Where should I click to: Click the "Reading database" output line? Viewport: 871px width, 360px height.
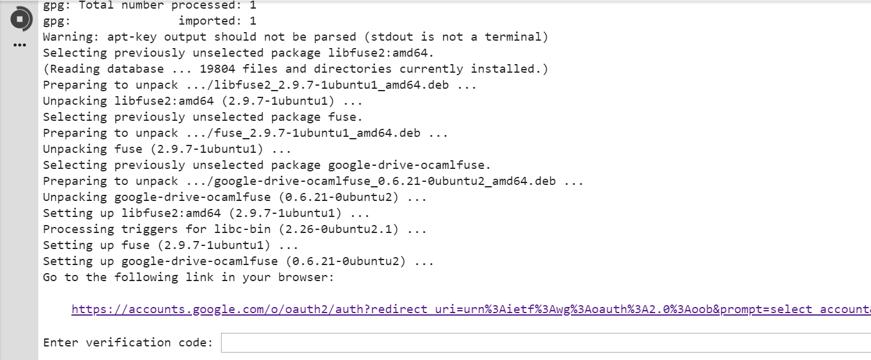tap(295, 69)
